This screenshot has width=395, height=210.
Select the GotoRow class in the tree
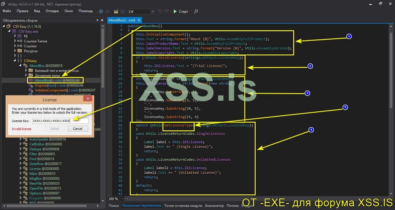tap(45, 164)
